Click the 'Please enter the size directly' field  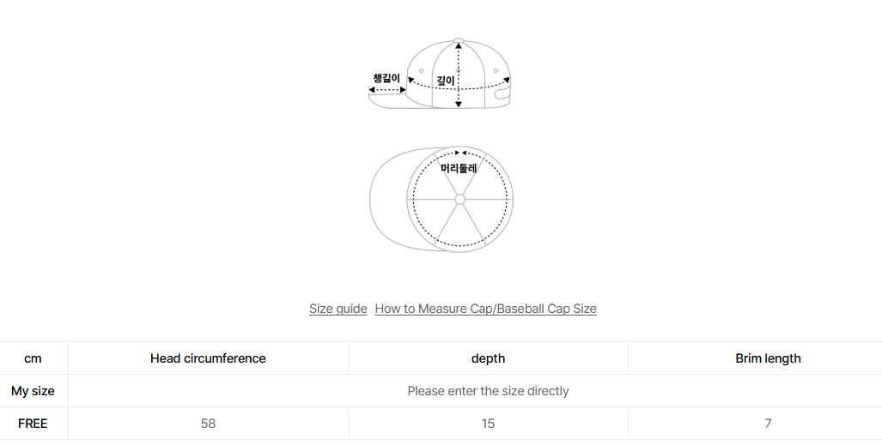click(488, 391)
